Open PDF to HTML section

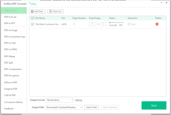10,49
